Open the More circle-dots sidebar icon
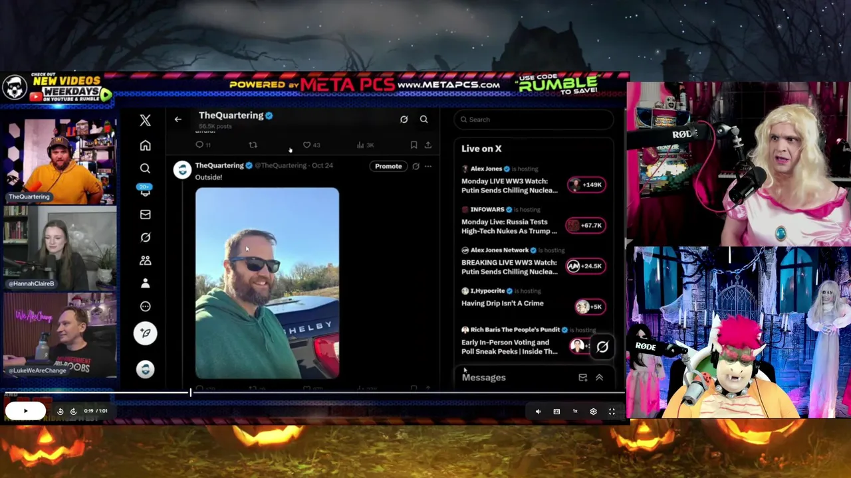 tap(145, 306)
